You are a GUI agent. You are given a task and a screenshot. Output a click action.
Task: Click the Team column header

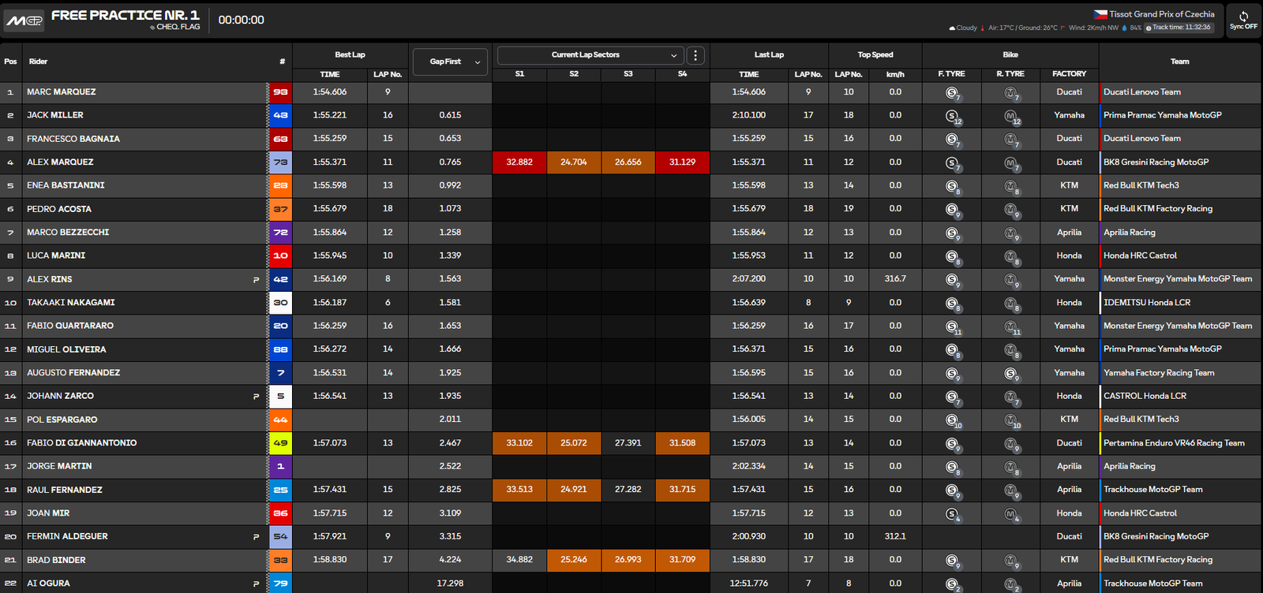(1179, 62)
